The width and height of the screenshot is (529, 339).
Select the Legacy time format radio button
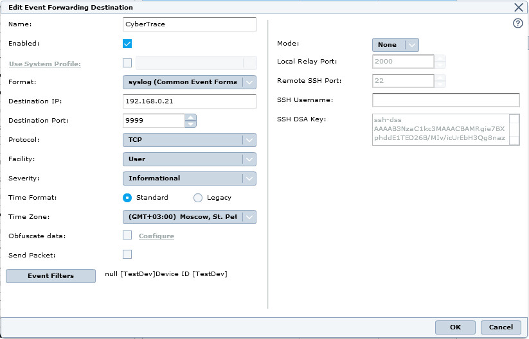198,198
